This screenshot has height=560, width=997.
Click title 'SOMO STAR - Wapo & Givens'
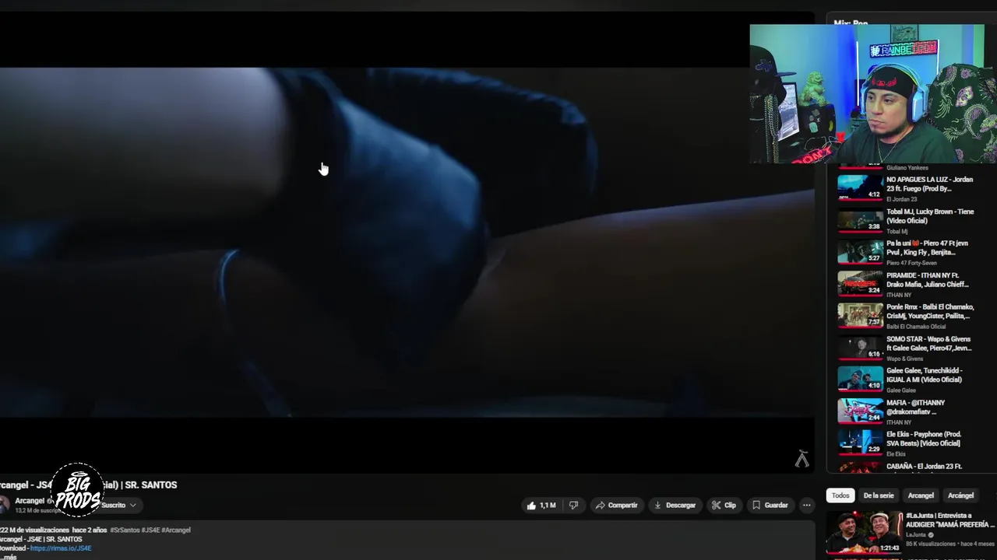pyautogui.click(x=929, y=344)
